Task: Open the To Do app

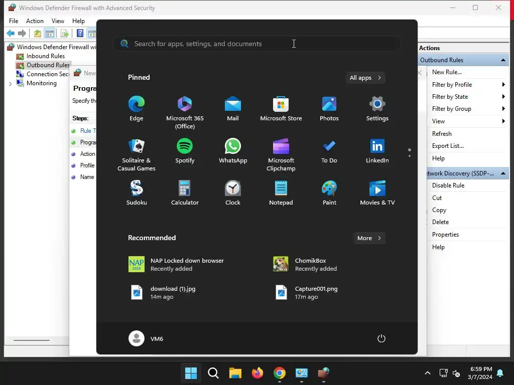Action: point(329,151)
